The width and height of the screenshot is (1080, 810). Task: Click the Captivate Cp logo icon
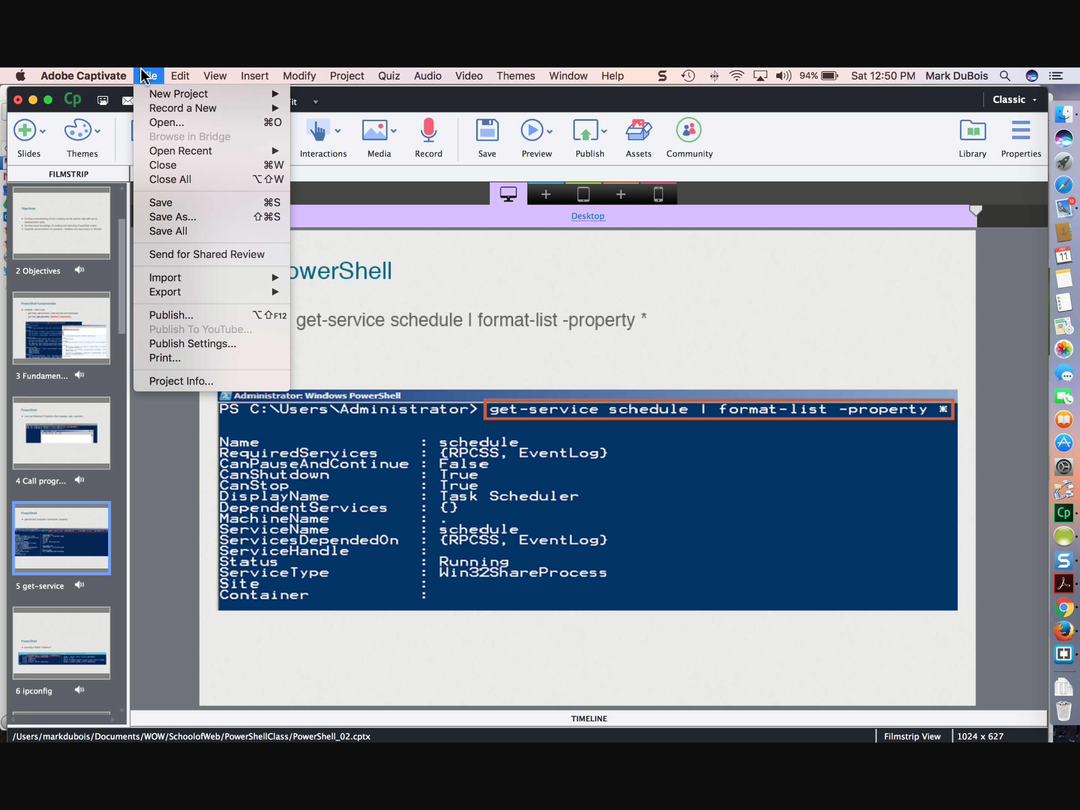[73, 100]
